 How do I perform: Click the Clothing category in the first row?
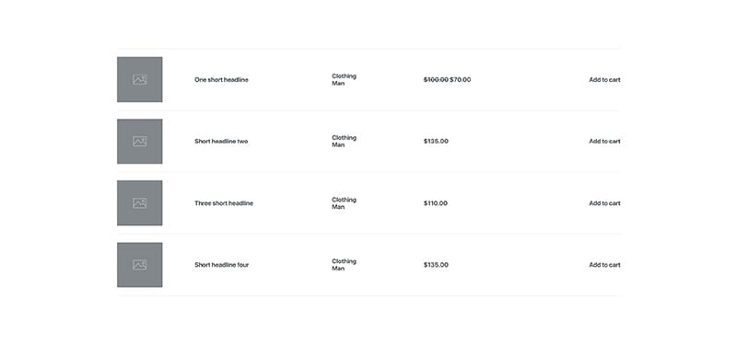pyautogui.click(x=344, y=76)
